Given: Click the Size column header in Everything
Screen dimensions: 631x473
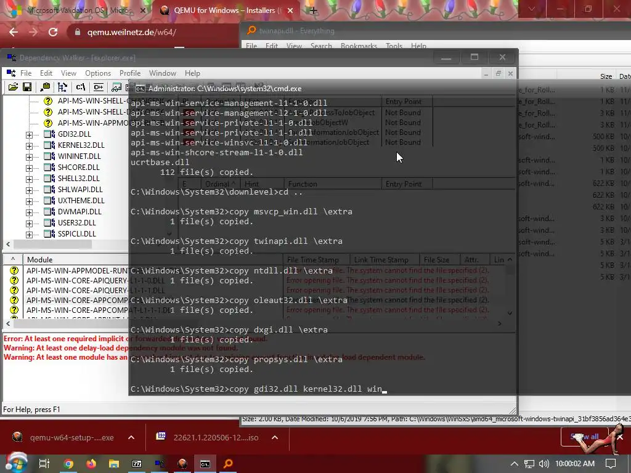Looking at the screenshot, I should (x=606, y=76).
